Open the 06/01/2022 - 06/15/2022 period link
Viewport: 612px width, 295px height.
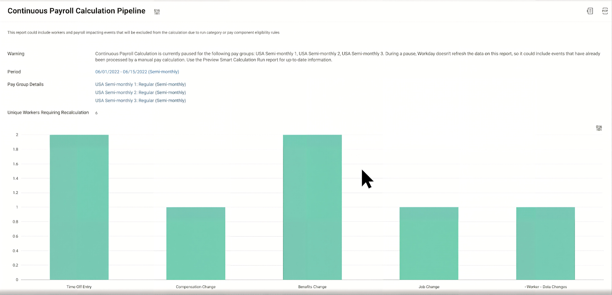137,72
